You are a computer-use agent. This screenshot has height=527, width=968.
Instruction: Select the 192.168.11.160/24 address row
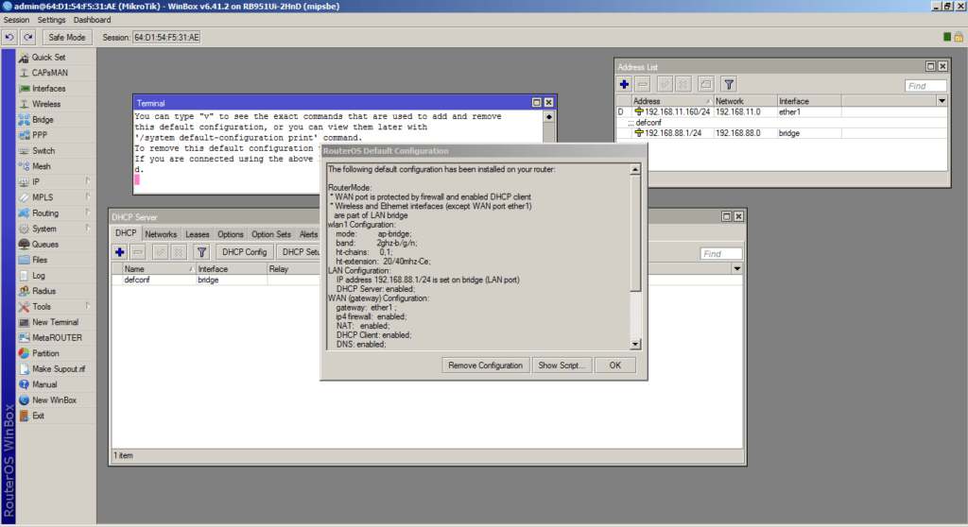pos(782,112)
